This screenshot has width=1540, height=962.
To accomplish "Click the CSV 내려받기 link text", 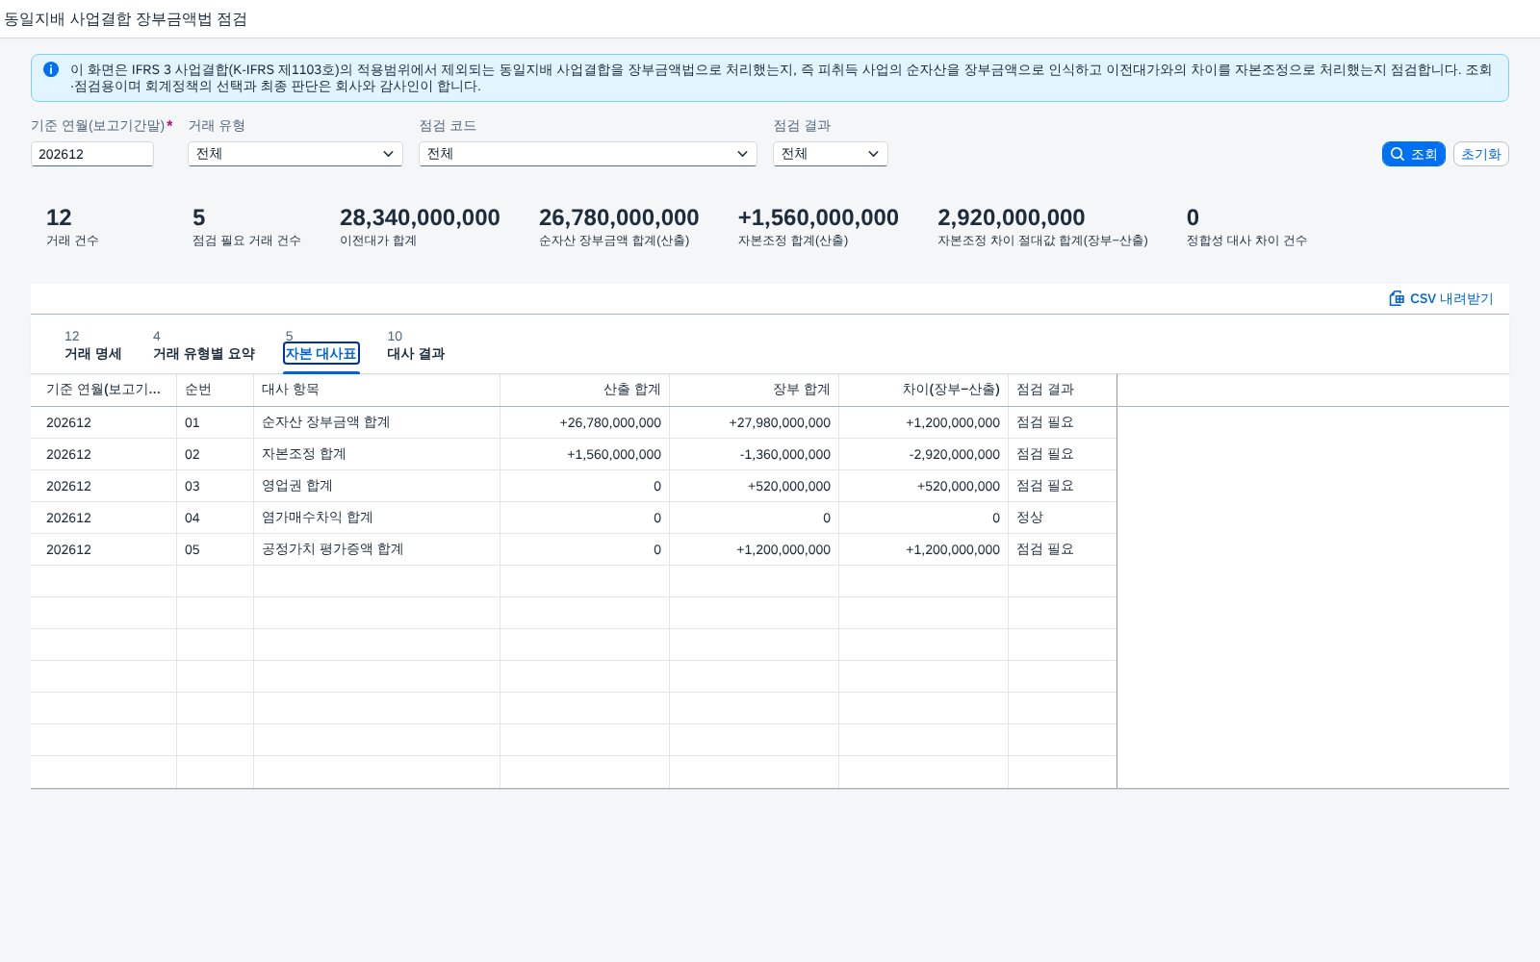I will pyautogui.click(x=1451, y=299).
